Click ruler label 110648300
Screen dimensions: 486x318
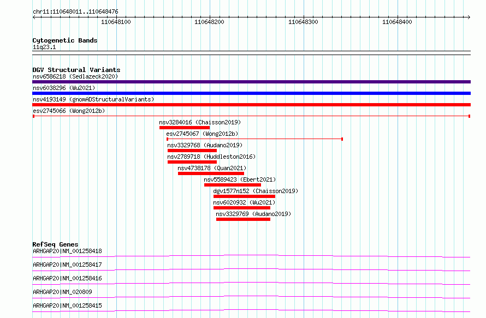coord(303,22)
